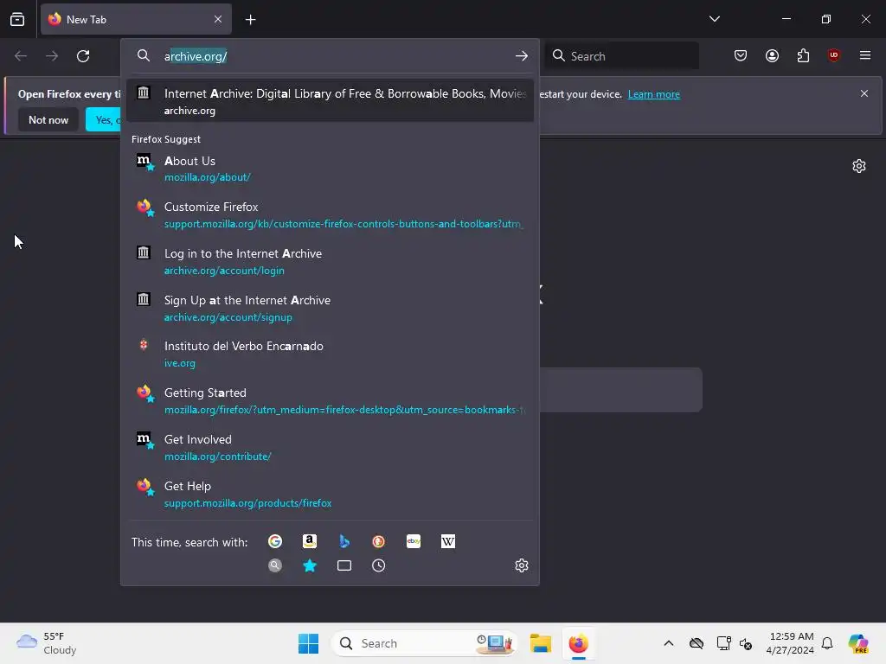Reload the current page

[x=83, y=56]
